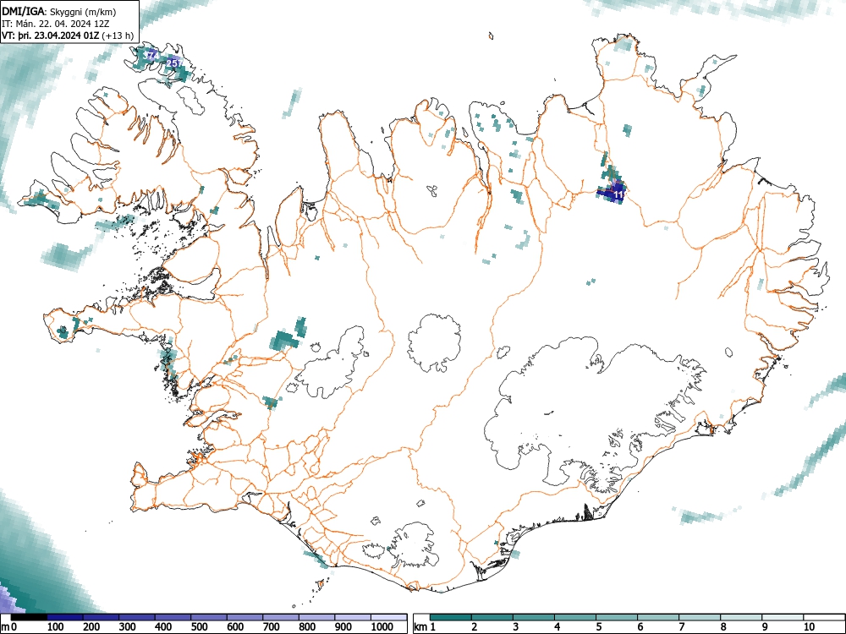Screen dimensions: 846x634
Task: Pick the palest lavender swatch after 1000 m
Action: 388,617
